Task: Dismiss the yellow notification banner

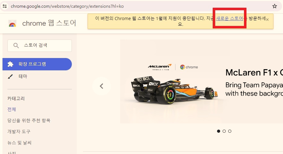Action: (267, 19)
